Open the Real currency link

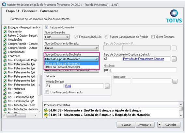(x=68, y=86)
